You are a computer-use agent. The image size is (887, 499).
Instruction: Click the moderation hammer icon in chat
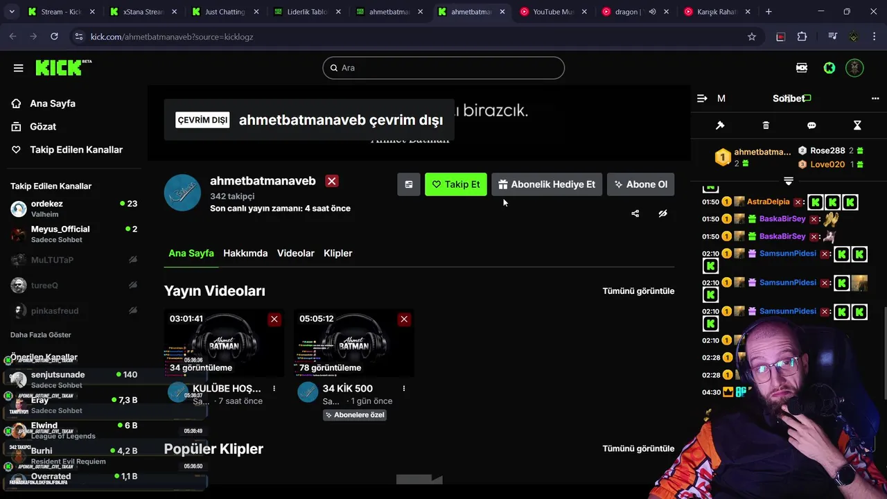(x=720, y=125)
